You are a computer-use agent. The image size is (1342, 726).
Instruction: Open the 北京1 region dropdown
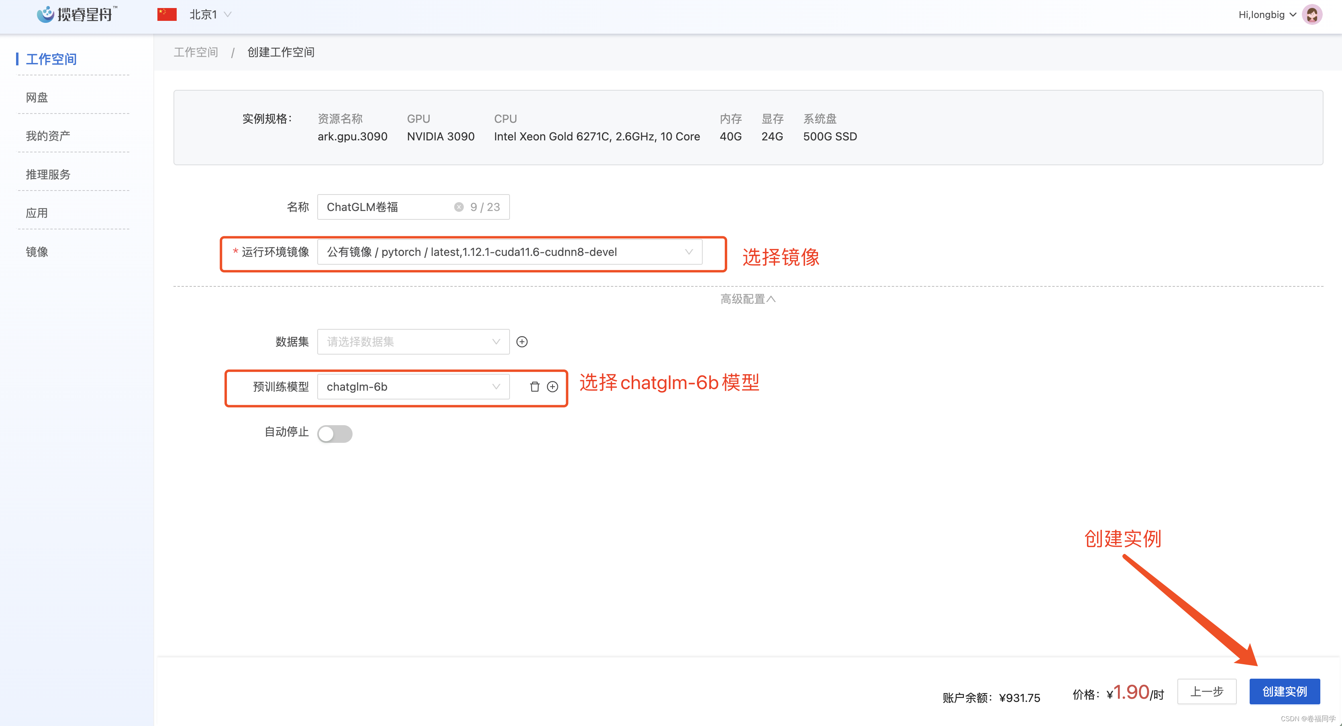click(x=210, y=14)
